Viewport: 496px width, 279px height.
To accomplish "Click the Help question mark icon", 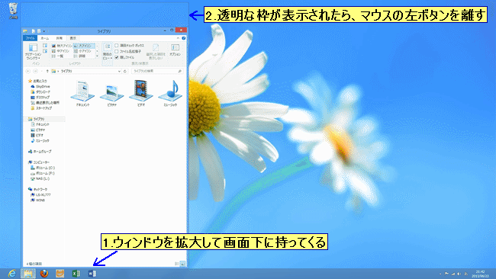I will click(183, 38).
